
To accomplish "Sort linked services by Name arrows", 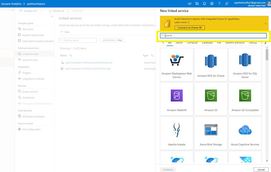I will [71, 56].
